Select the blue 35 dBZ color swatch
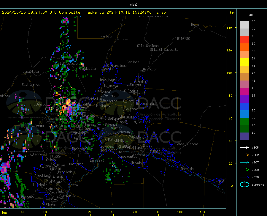 [x=244, y=107]
